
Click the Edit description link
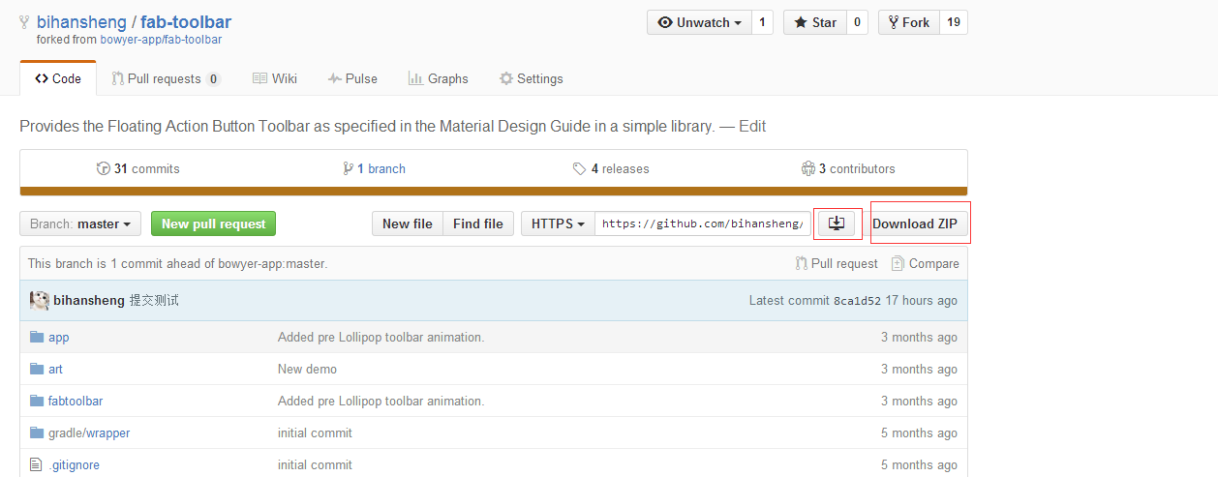752,126
